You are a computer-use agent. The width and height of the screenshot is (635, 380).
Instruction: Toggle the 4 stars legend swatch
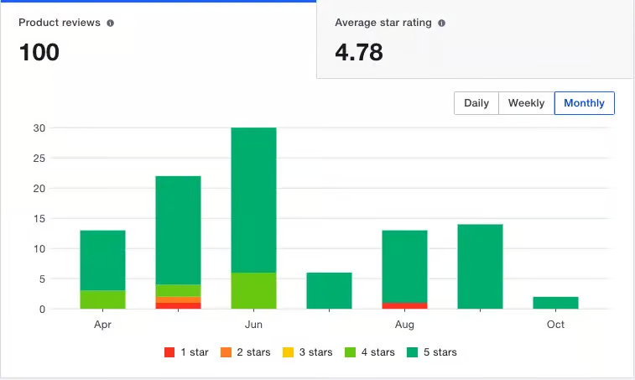tap(352, 352)
